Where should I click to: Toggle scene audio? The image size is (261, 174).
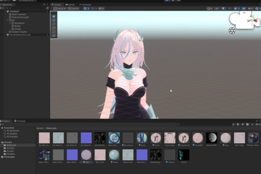pos(229,8)
